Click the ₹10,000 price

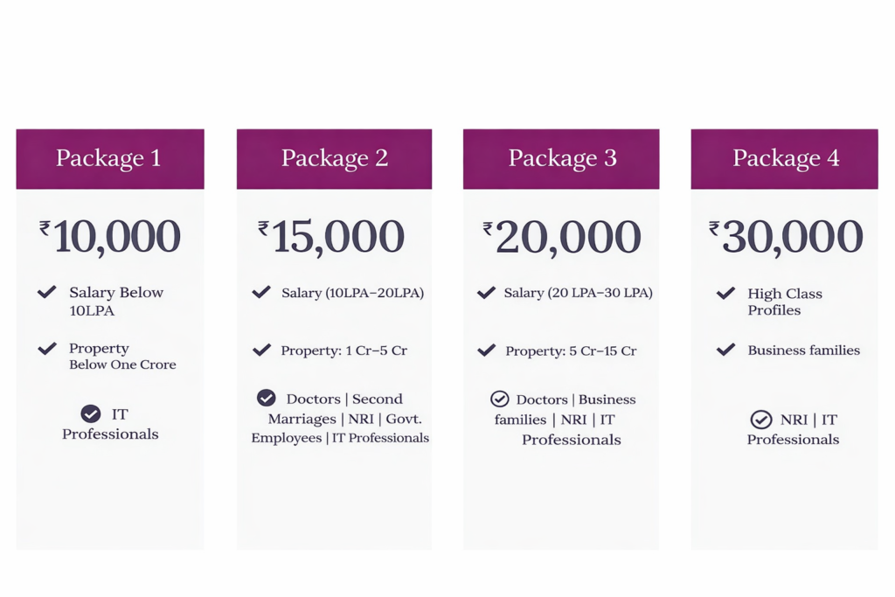tap(110, 236)
